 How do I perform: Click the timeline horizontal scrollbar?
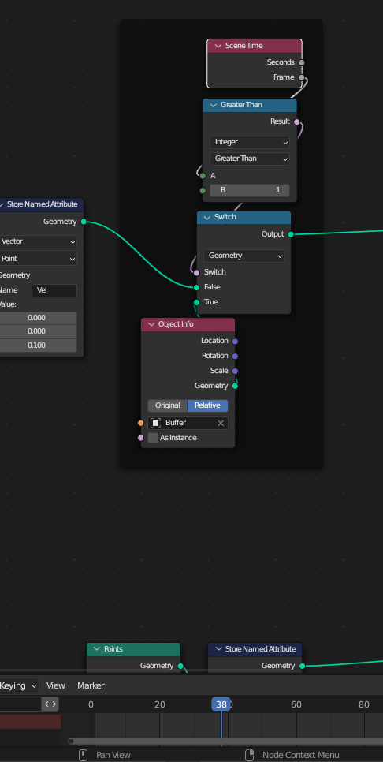tap(225, 741)
